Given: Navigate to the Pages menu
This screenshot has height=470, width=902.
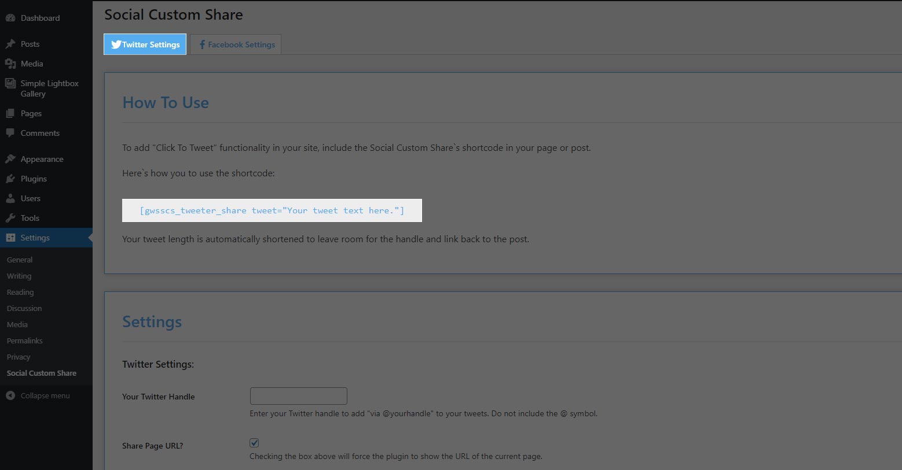Looking at the screenshot, I should pyautogui.click(x=46, y=113).
